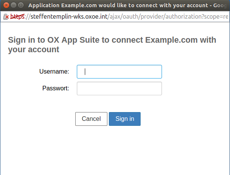
Task: Click the insecure connection warning icon
Action: pos(6,16)
